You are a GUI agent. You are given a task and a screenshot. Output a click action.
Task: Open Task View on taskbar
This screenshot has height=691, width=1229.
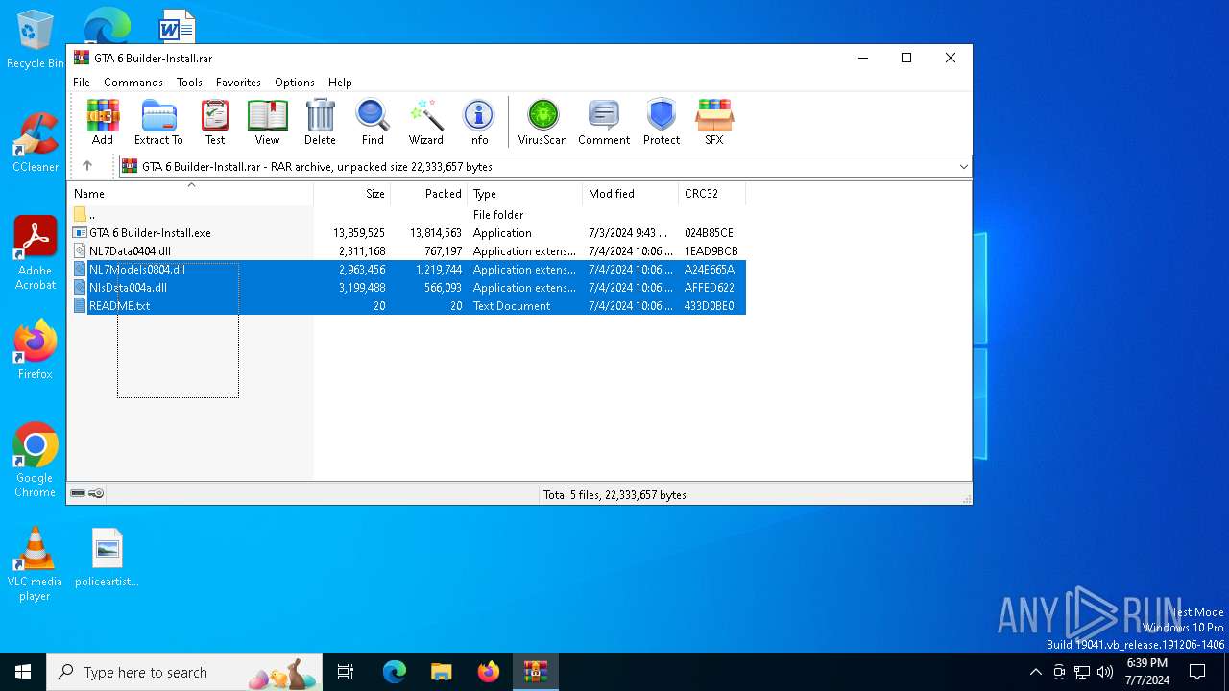click(x=346, y=672)
